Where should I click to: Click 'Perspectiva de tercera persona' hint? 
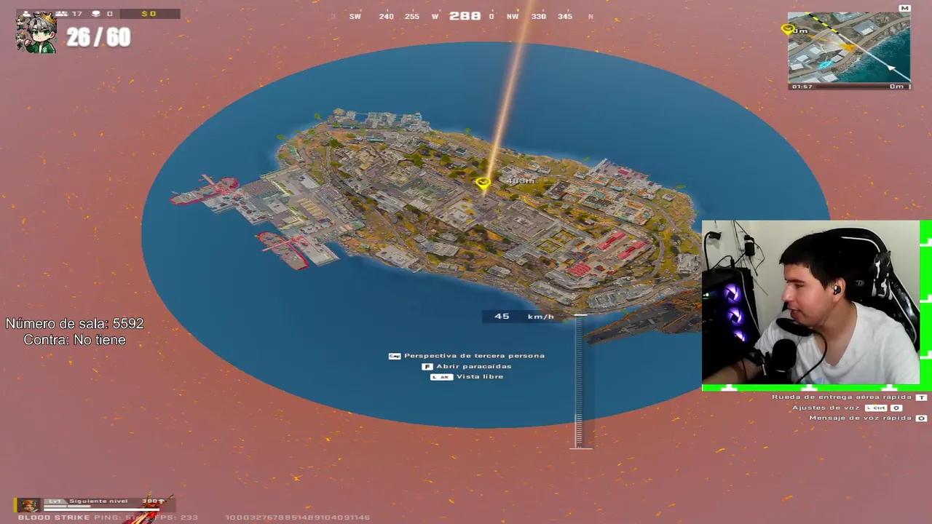point(474,356)
